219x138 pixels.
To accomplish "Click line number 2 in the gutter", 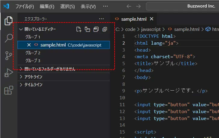I will pos(123,43).
